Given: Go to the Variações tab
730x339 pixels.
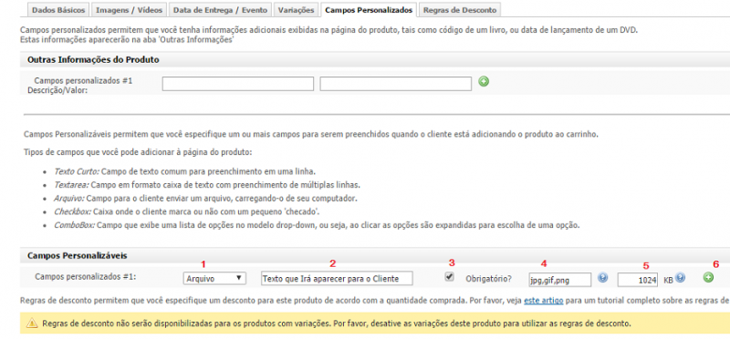Looking at the screenshot, I should click(x=297, y=10).
